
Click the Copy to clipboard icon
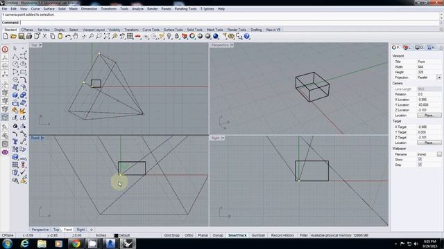coord(53,36)
